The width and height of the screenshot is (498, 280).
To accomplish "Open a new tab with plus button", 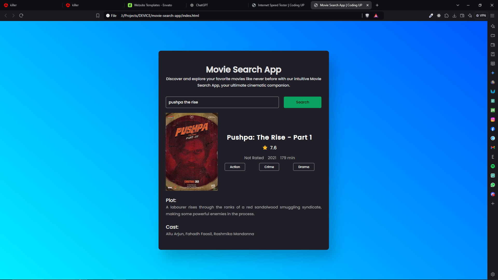I will 377,5.
